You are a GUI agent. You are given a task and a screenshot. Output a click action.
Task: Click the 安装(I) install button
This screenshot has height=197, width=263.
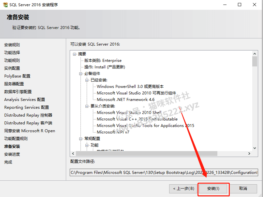(213, 189)
